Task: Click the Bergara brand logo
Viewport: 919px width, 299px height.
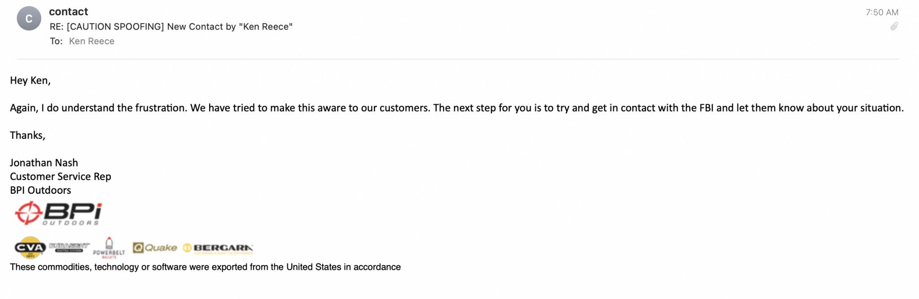Action: tap(219, 248)
